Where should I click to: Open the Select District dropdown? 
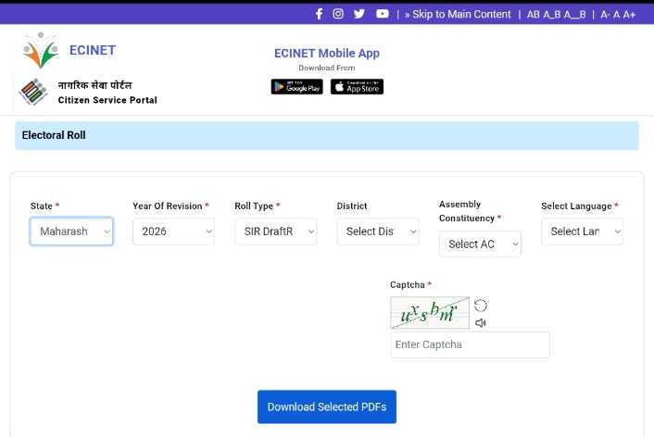tap(378, 231)
